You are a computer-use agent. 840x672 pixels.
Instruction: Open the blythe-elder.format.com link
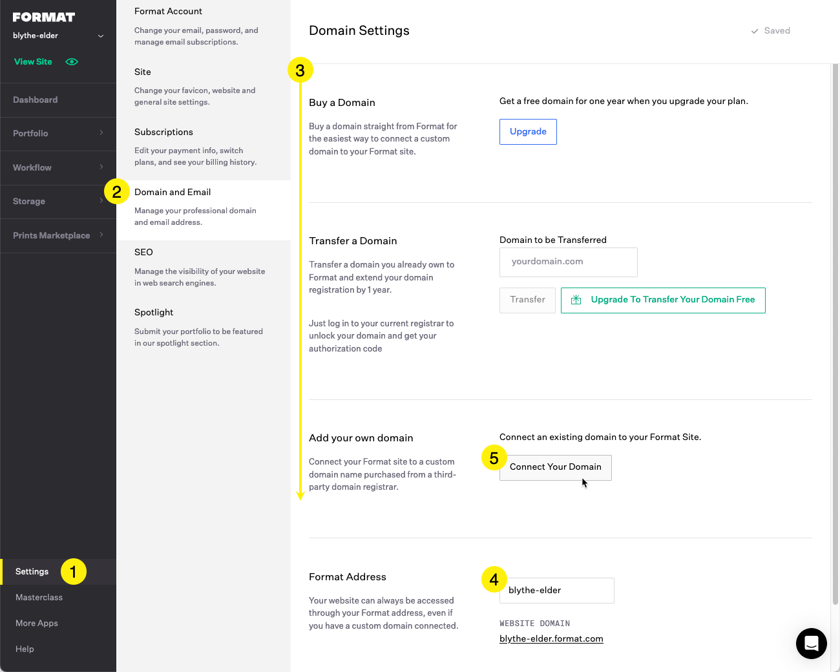[551, 639]
